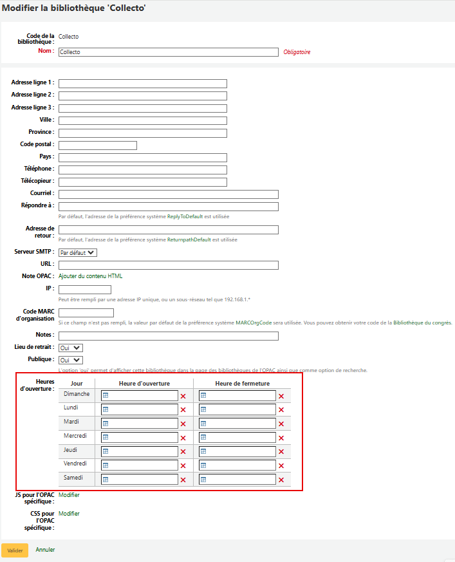Open time picker icon for Samedi opening

[106, 479]
